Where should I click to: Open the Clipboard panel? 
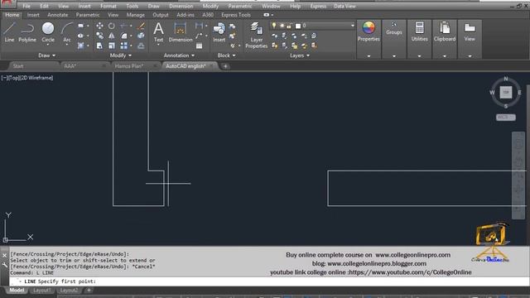445,31
